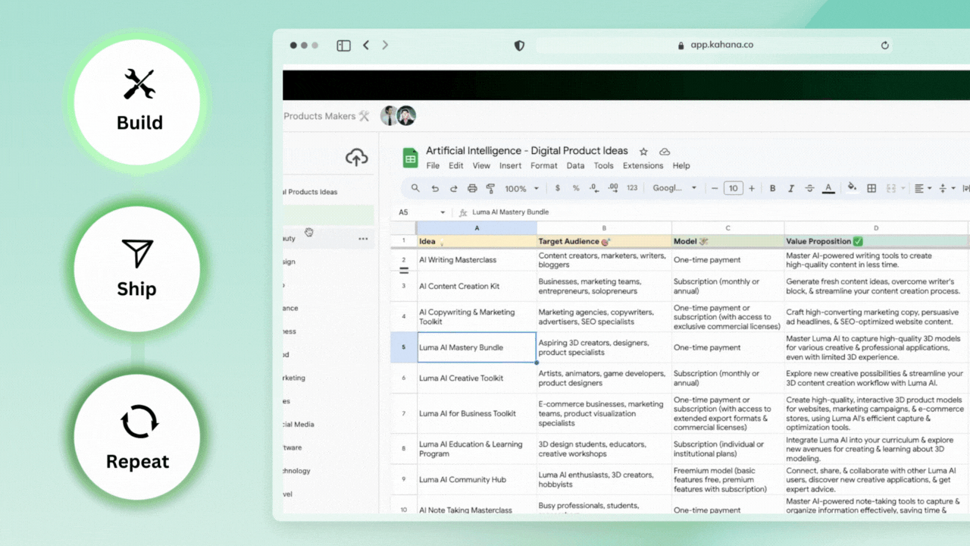Select the Luma AI Creative Toolkit cell
Screen dimensions: 970x546
point(477,378)
